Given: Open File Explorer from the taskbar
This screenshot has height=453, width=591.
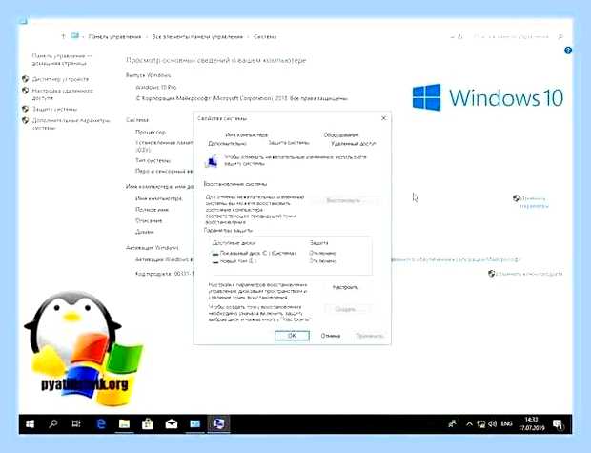Looking at the screenshot, I should 124,424.
